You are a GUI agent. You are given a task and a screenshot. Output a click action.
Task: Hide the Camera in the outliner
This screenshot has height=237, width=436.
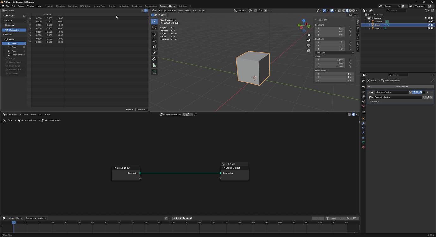pos(429,21)
